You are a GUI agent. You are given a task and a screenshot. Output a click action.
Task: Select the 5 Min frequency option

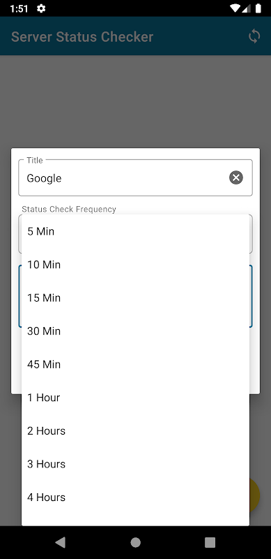pyautogui.click(x=135, y=231)
